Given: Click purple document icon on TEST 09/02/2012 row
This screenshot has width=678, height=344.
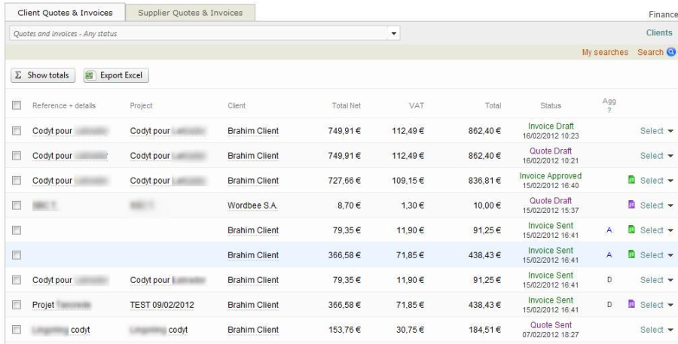Looking at the screenshot, I should click(x=633, y=305).
